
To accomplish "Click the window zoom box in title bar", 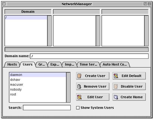I will (145, 4).
